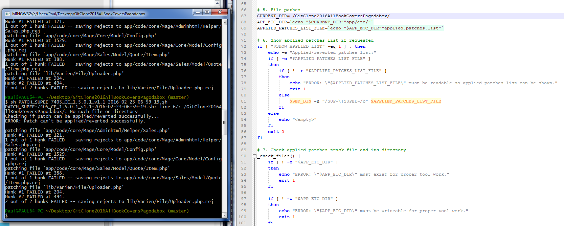This screenshot has height=226, width=564.
Task: Click the 'sh PATCH_SUPEE-7405' command line in the terminal
Action: pyautogui.click(x=86, y=102)
